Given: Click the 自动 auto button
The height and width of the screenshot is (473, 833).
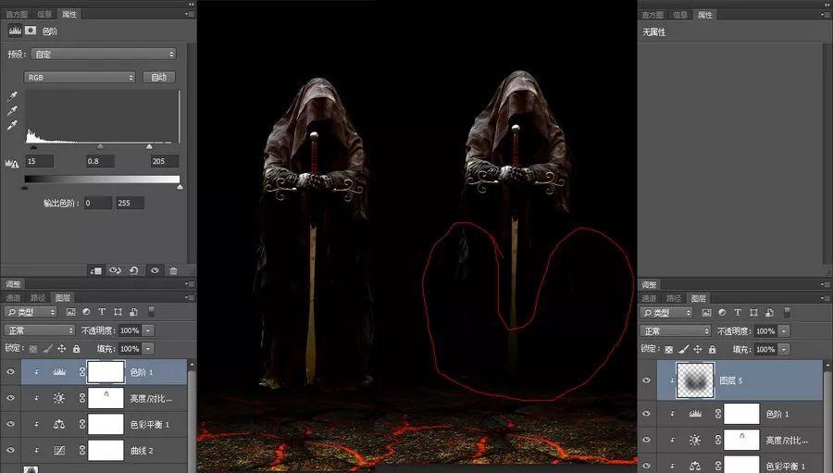Looking at the screenshot, I should tap(159, 77).
